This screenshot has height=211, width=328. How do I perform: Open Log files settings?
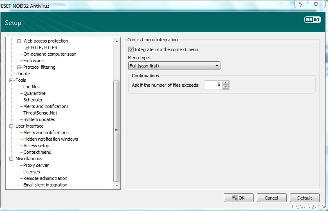coord(31,87)
